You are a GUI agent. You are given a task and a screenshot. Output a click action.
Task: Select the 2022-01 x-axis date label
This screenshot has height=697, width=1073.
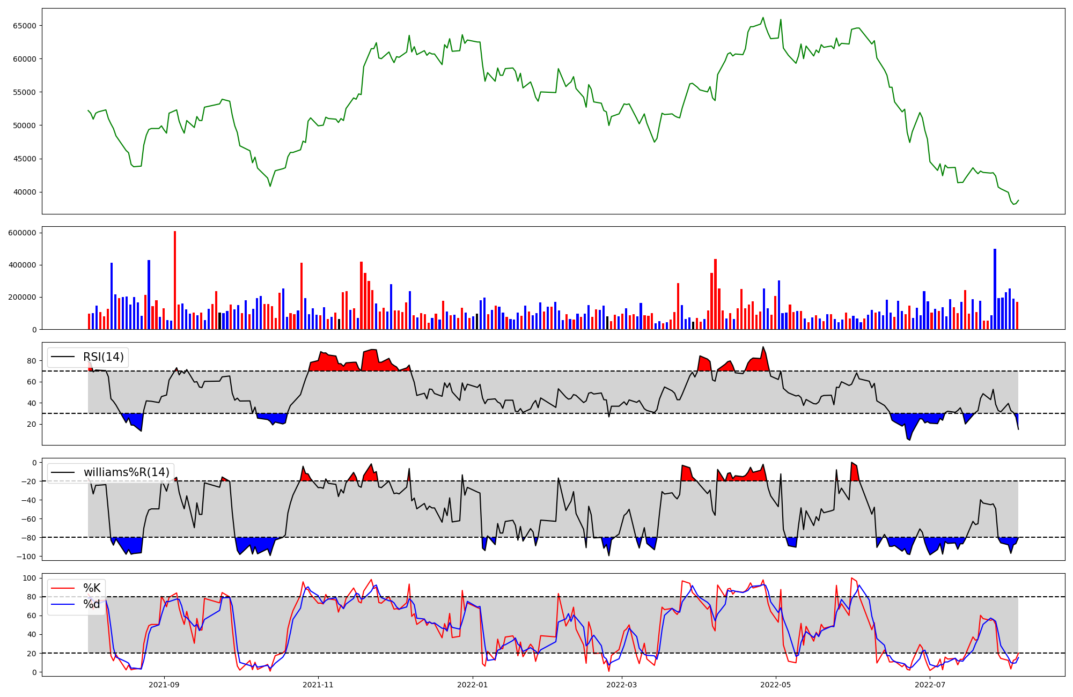tap(473, 685)
